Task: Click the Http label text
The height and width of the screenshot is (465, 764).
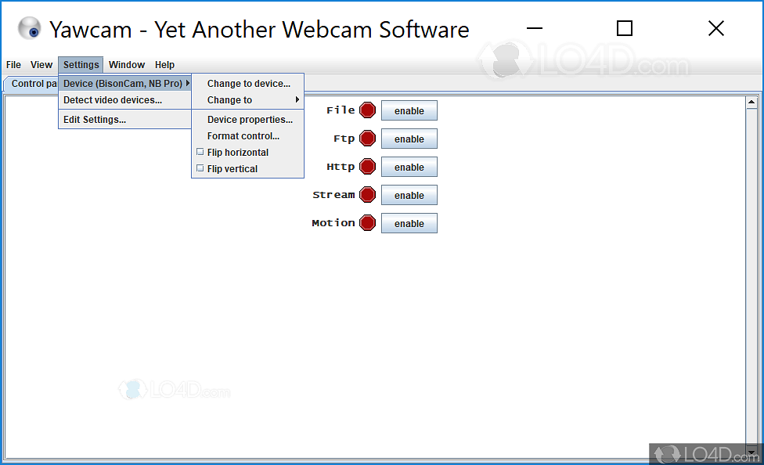Action: pos(341,167)
